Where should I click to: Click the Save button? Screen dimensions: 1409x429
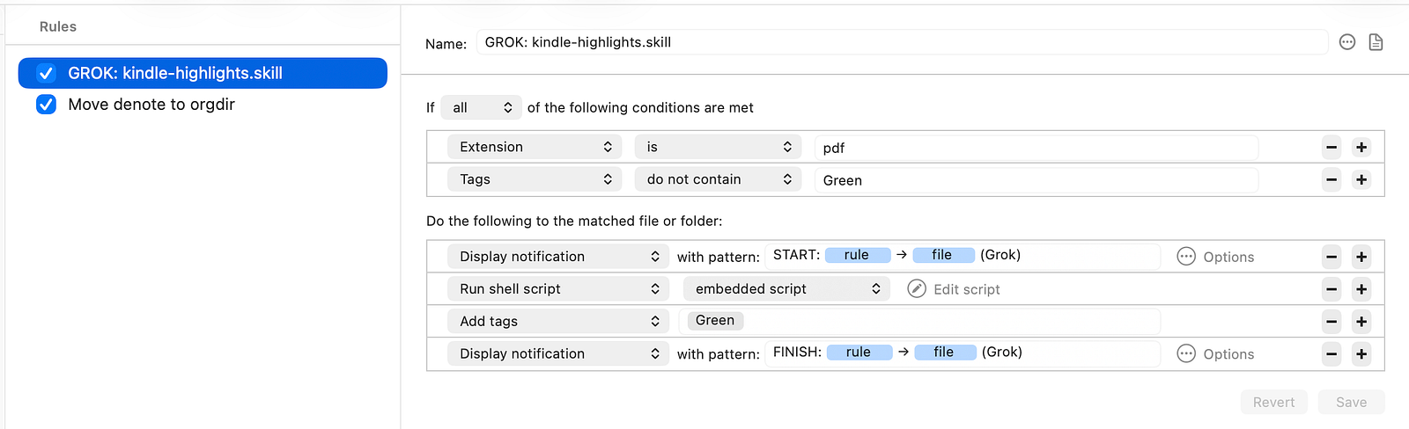(x=1351, y=402)
